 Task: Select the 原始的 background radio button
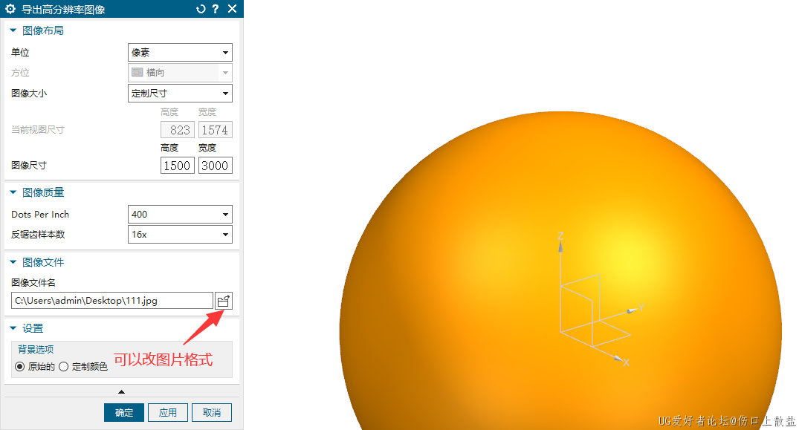pyautogui.click(x=20, y=366)
